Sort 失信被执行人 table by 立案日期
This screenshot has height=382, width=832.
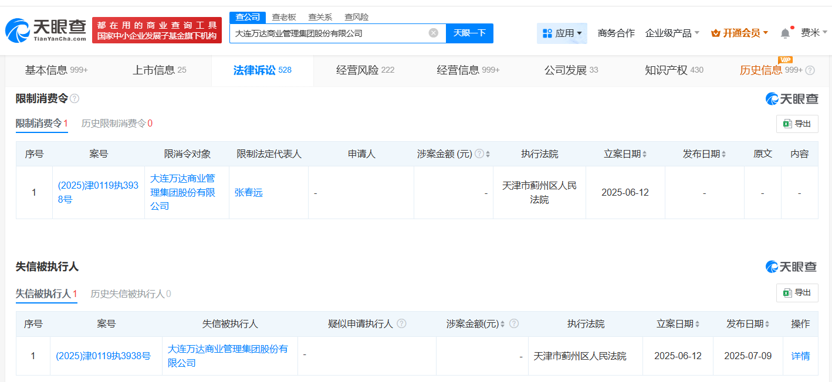click(697, 324)
